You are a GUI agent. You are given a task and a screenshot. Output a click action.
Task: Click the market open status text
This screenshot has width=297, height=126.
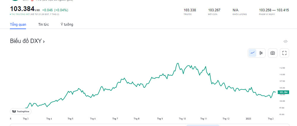(35, 14)
